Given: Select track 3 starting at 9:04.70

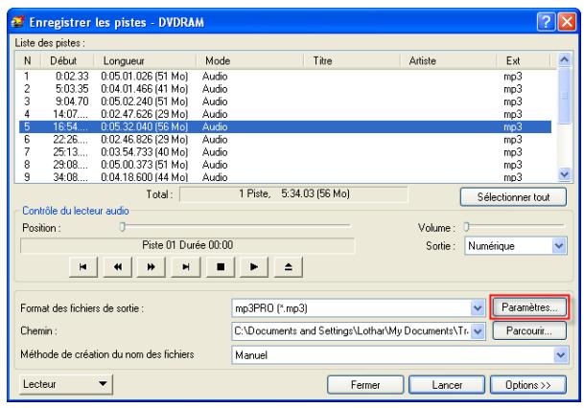Looking at the screenshot, I should pos(286,102).
